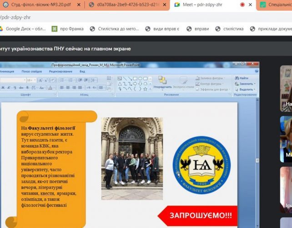Close the Студ.-філол.-вісник PDF browser tab
Screen dimensions: 292x228
(x=79, y=5)
